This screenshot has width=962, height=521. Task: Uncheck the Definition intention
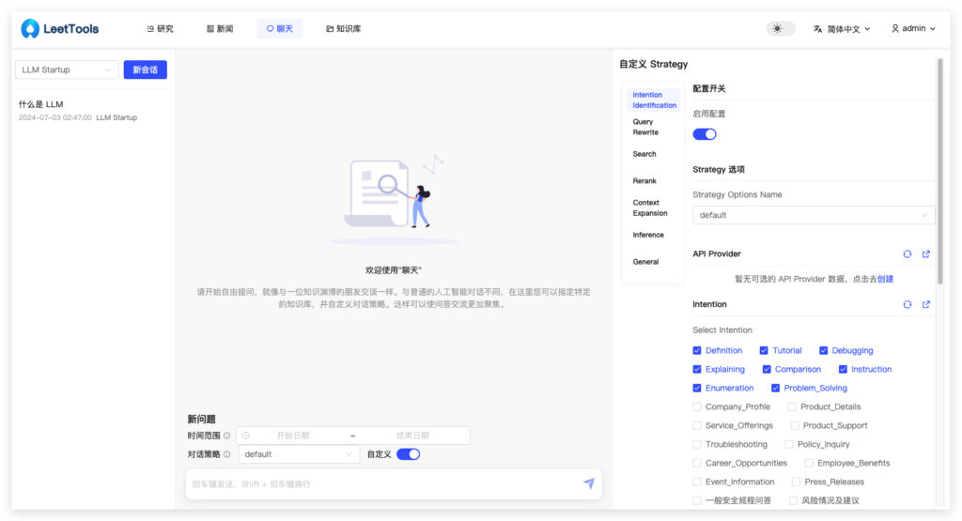pos(696,350)
